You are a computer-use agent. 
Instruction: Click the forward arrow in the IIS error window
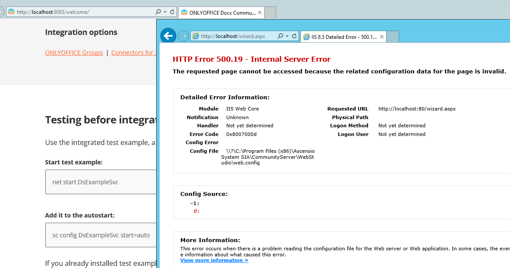coord(183,36)
